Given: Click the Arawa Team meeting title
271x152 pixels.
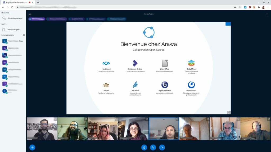Looking at the screenshot, I should (149, 14).
